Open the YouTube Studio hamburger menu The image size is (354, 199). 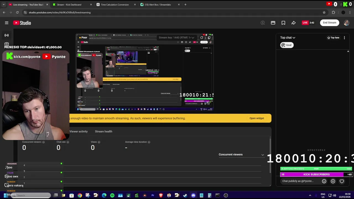7,23
